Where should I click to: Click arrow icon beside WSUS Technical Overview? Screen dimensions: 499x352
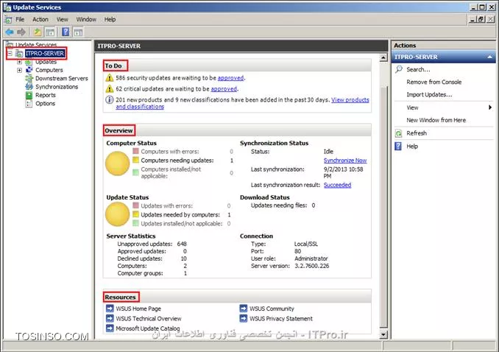tap(110, 318)
